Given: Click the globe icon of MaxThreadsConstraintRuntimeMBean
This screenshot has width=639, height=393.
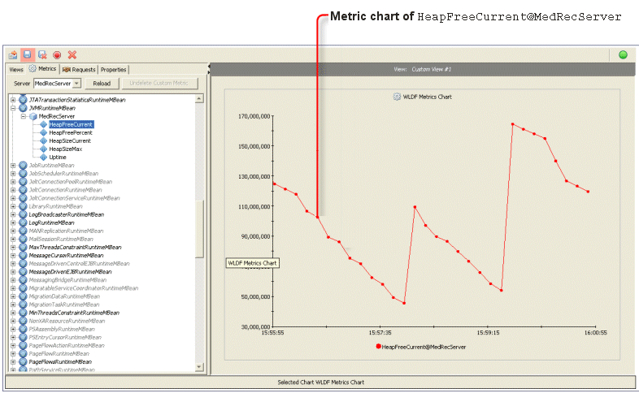Looking at the screenshot, I should coord(23,247).
